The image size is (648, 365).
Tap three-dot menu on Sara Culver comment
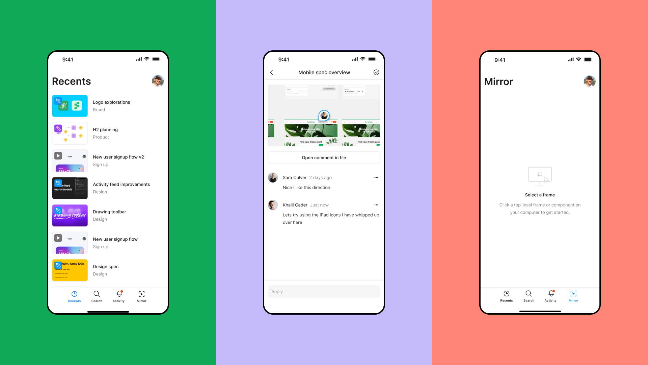376,177
